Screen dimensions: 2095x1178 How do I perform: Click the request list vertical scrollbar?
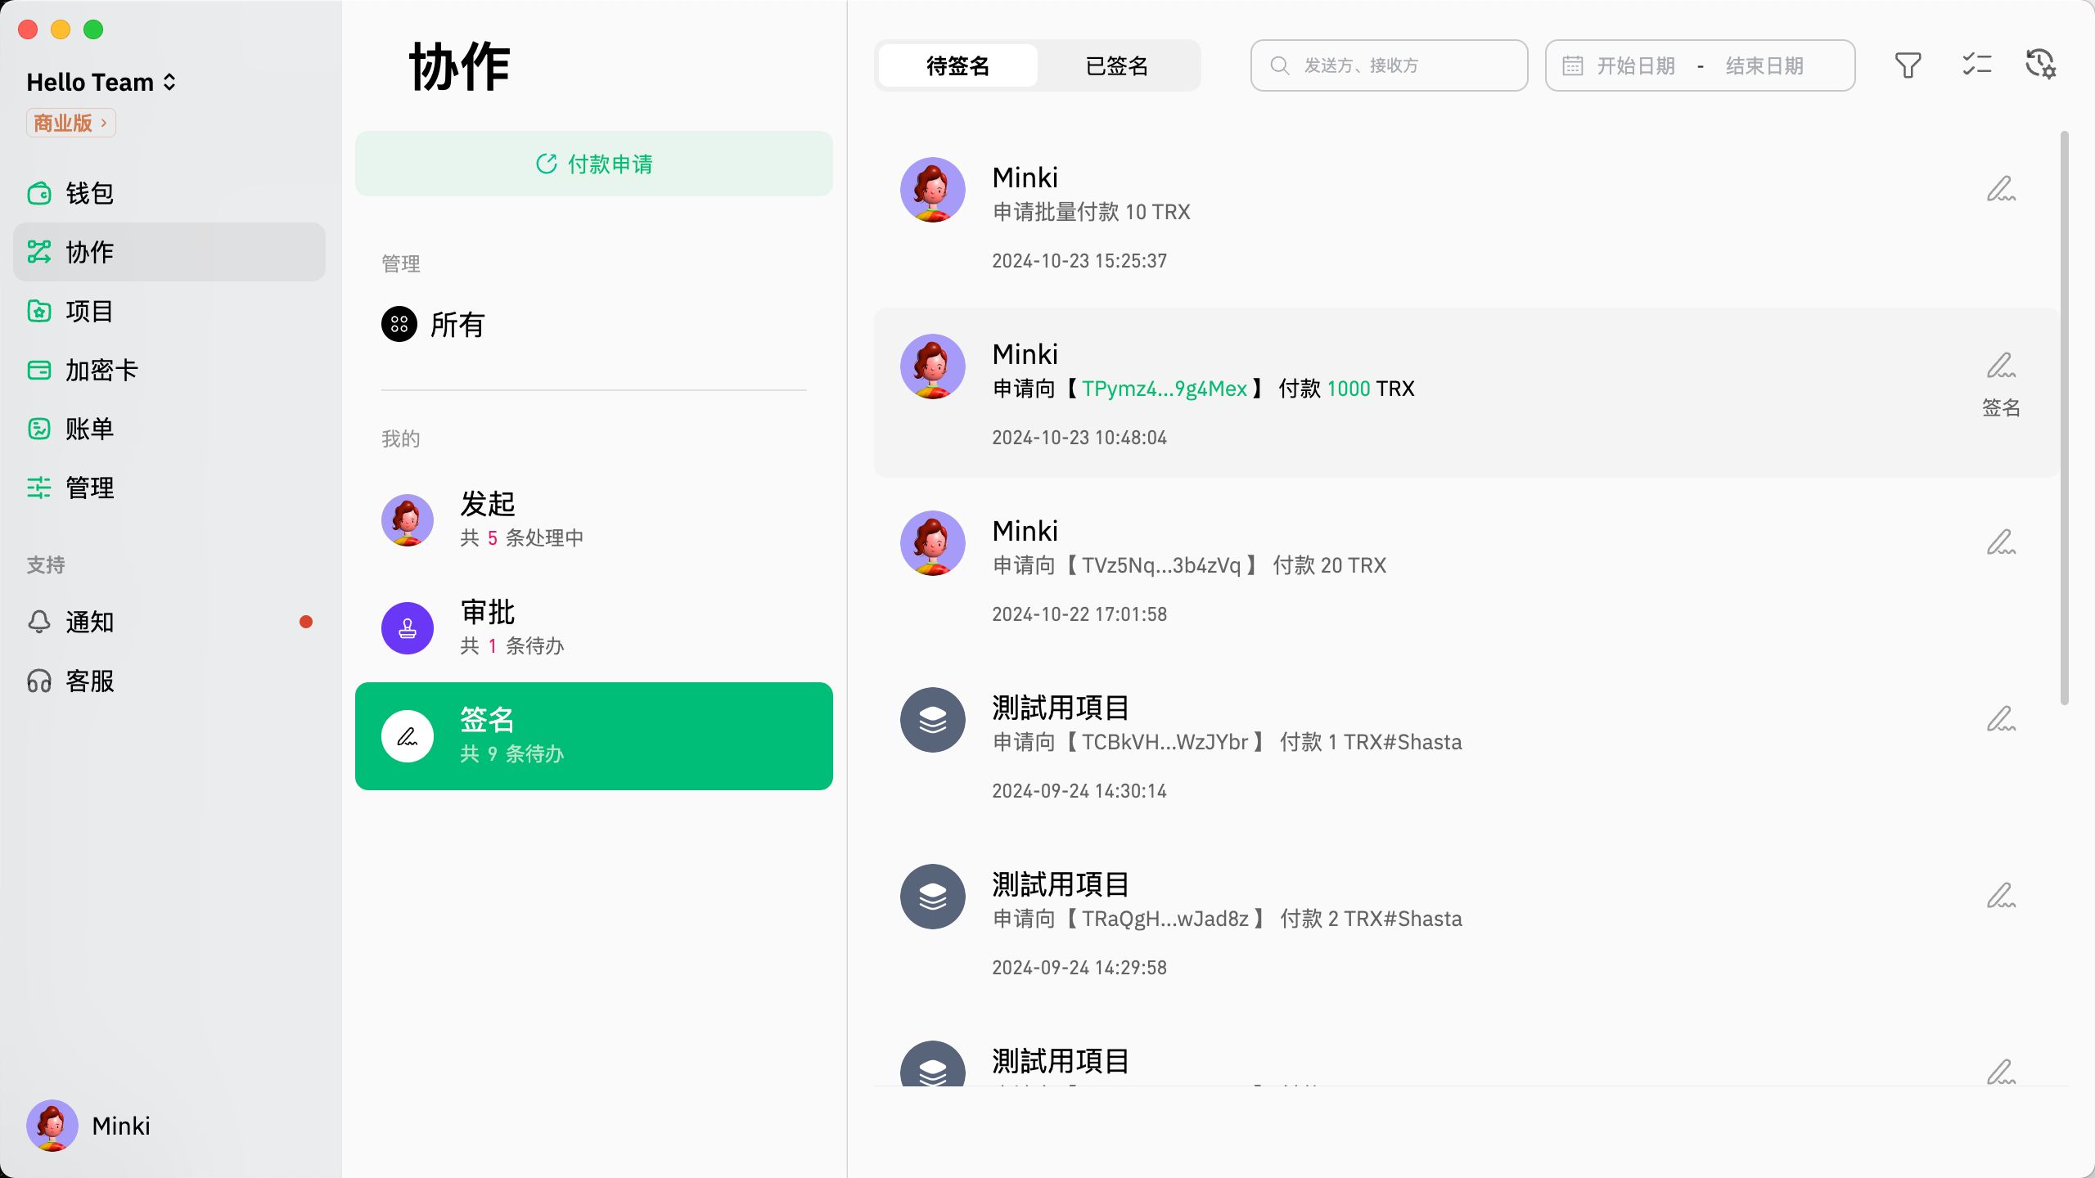coord(2064,417)
